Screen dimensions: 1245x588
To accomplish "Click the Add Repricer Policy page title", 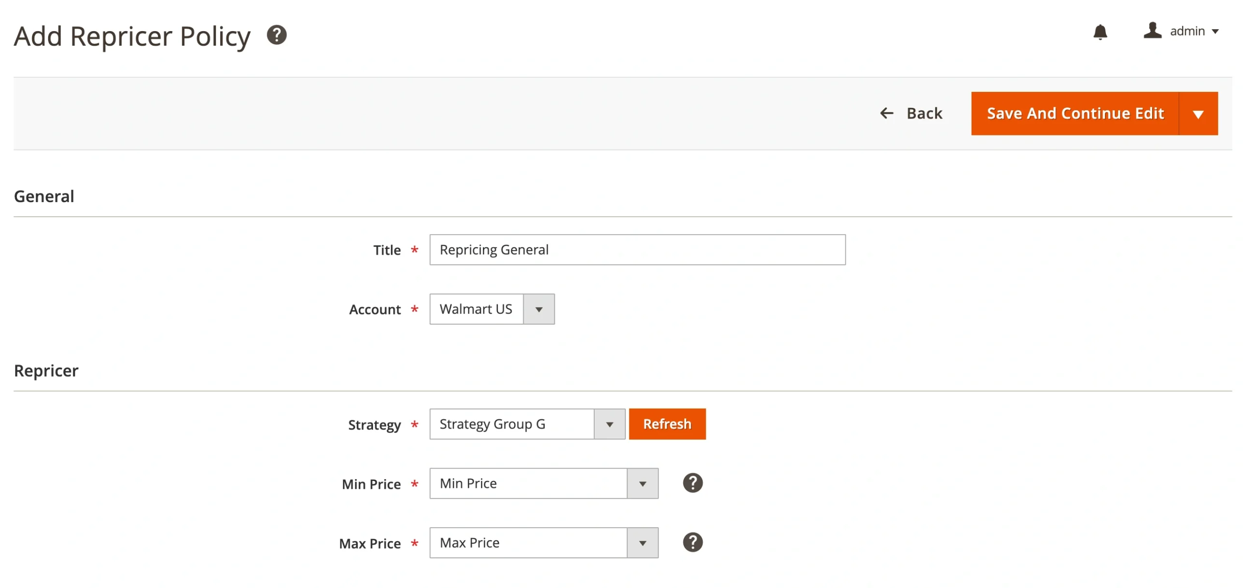I will point(132,36).
